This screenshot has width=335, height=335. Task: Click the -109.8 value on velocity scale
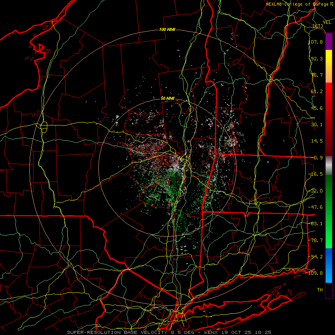click(x=315, y=273)
